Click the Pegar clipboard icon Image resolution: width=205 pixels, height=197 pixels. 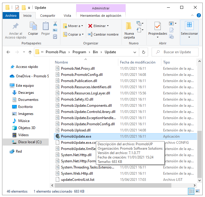click(46, 26)
